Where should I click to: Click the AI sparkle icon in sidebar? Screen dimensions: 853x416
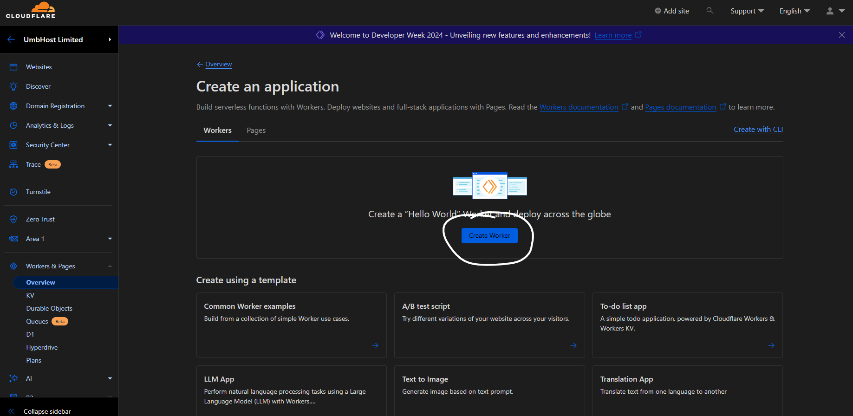13,378
